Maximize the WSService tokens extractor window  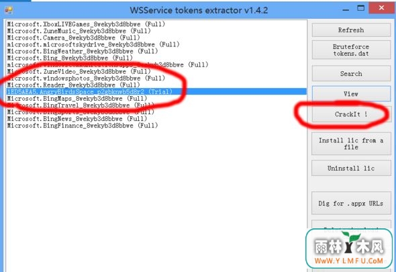pyautogui.click(x=360, y=8)
